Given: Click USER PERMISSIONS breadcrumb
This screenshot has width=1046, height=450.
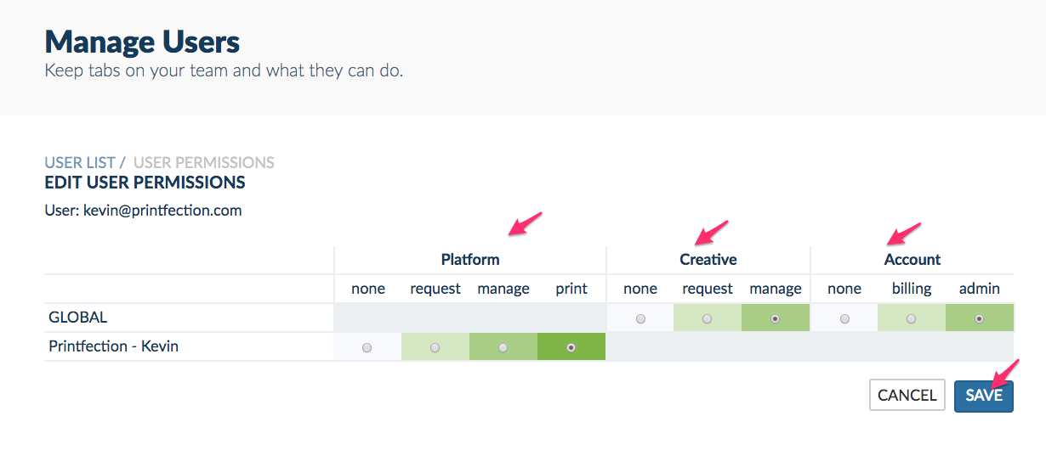Looking at the screenshot, I should coord(204,162).
